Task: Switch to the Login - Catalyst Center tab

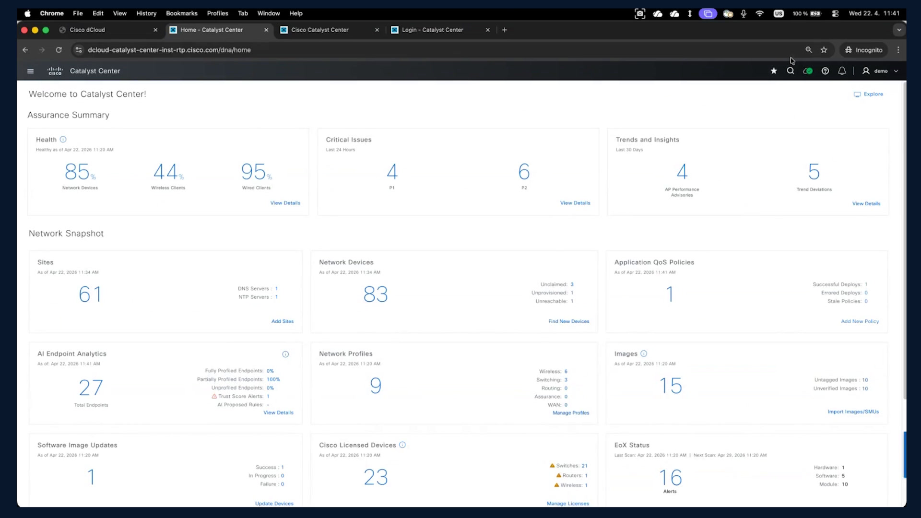Action: click(x=441, y=30)
